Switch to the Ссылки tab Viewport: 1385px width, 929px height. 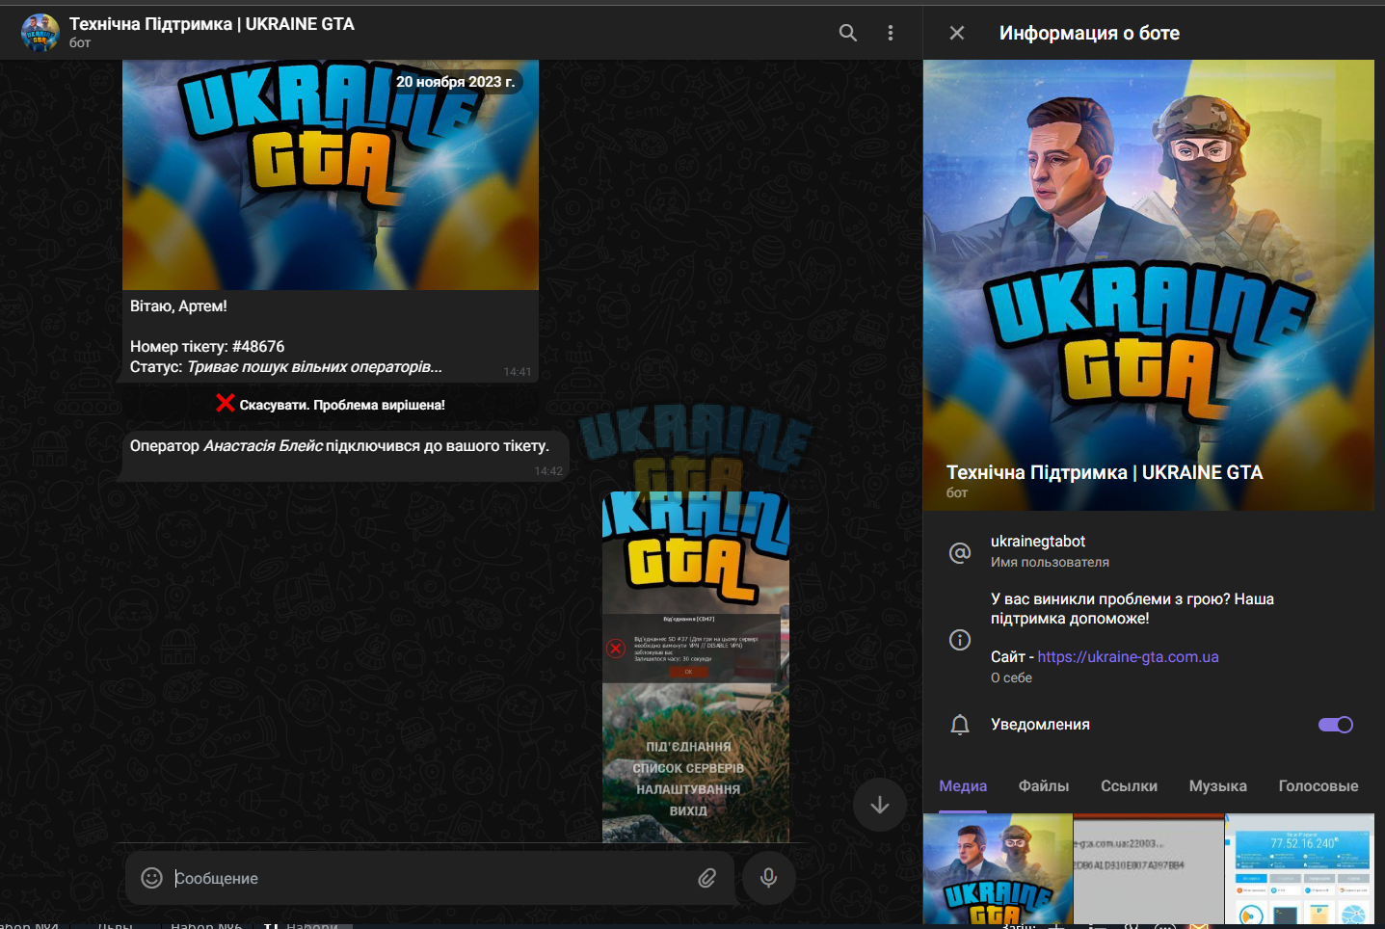click(1130, 786)
